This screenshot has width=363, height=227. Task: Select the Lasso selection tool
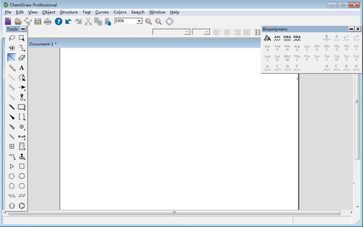pos(12,38)
